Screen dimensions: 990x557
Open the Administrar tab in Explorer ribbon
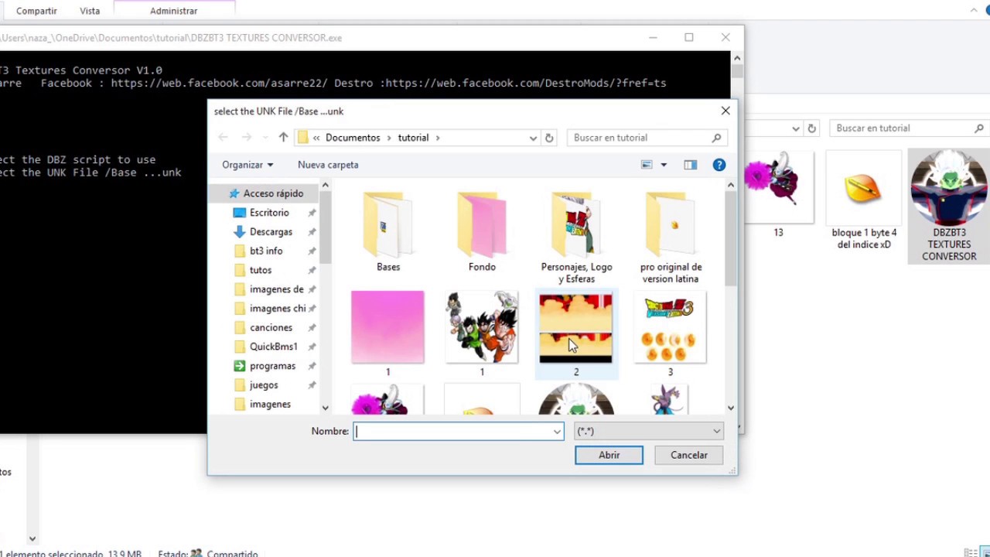(x=174, y=11)
